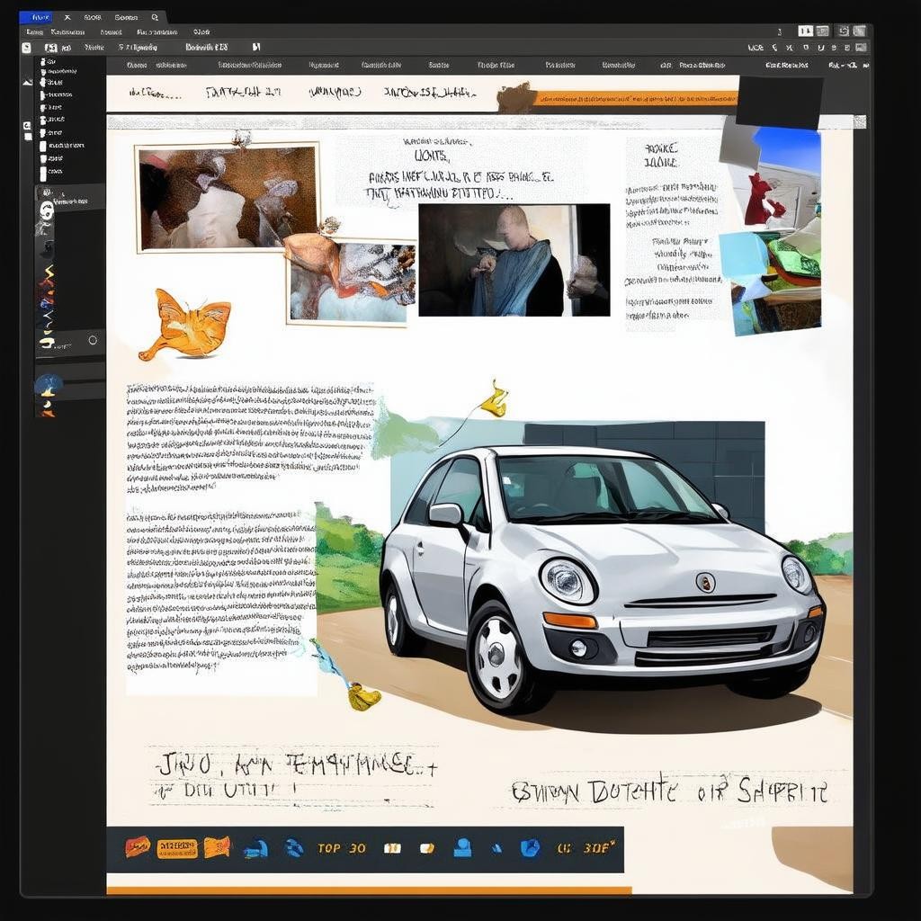Viewport: 921px width, 921px height.
Task: Click the blue round moon icon in left sidebar
Action: pos(48,385)
